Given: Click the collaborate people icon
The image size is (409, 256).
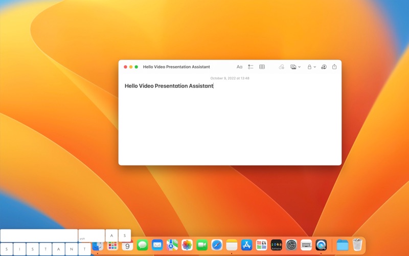Looking at the screenshot, I should (x=324, y=67).
